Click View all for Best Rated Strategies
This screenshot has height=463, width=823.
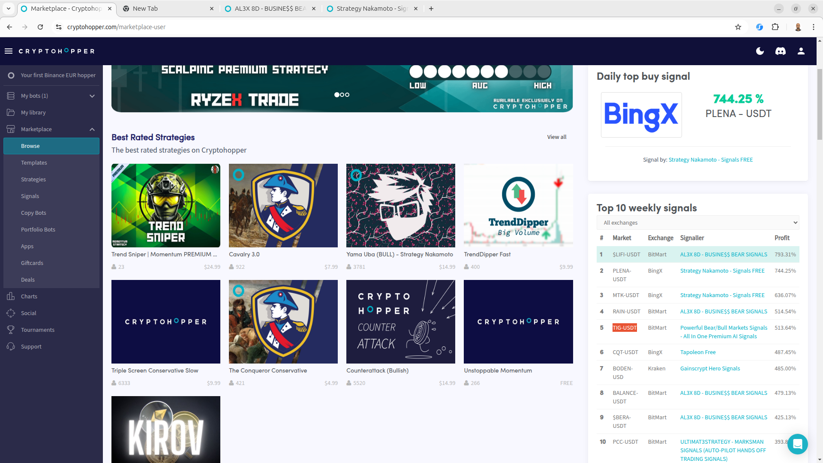(x=556, y=137)
